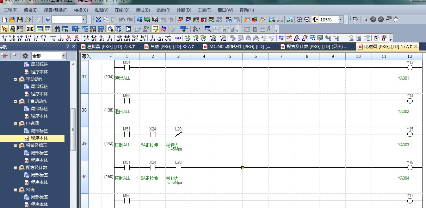426x208 pixels.
Task: Click the Zoom Out magnifier icon
Action: pyautogui.click(x=307, y=20)
